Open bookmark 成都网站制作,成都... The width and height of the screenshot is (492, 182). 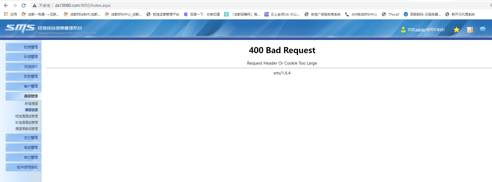pyautogui.click(x=82, y=14)
